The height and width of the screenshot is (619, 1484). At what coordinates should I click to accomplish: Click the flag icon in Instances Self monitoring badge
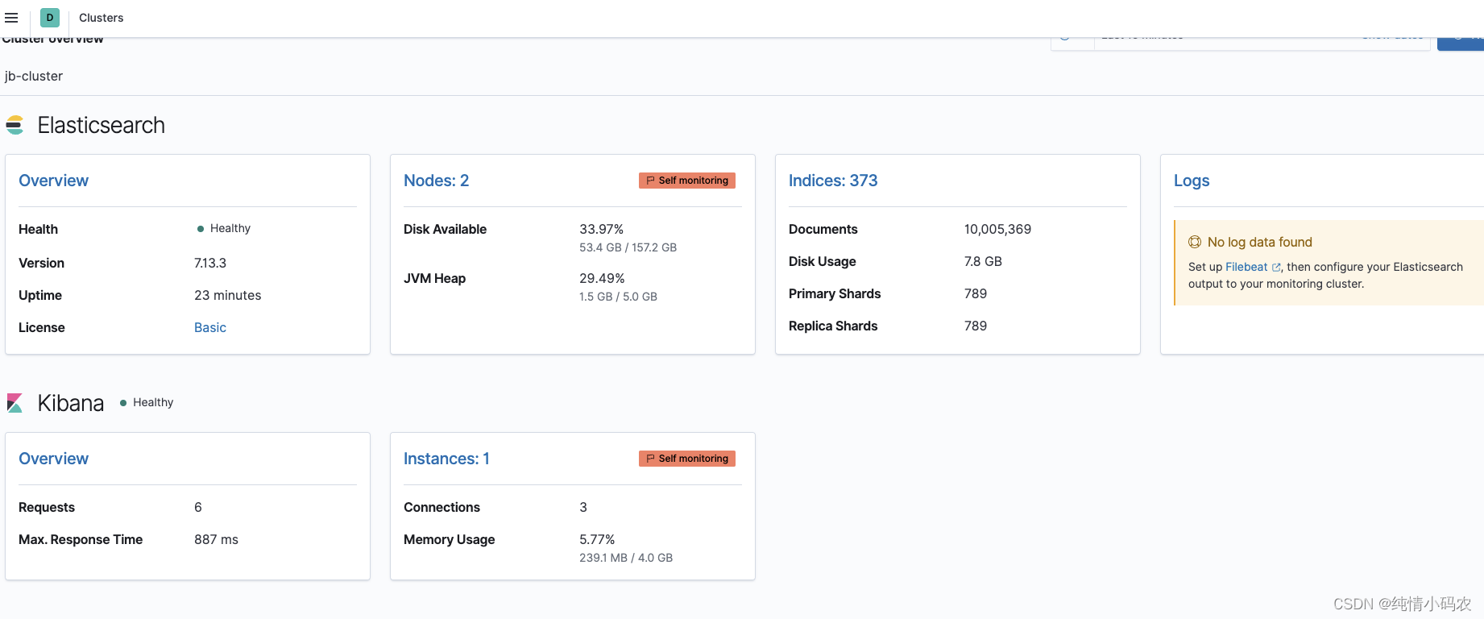point(650,459)
